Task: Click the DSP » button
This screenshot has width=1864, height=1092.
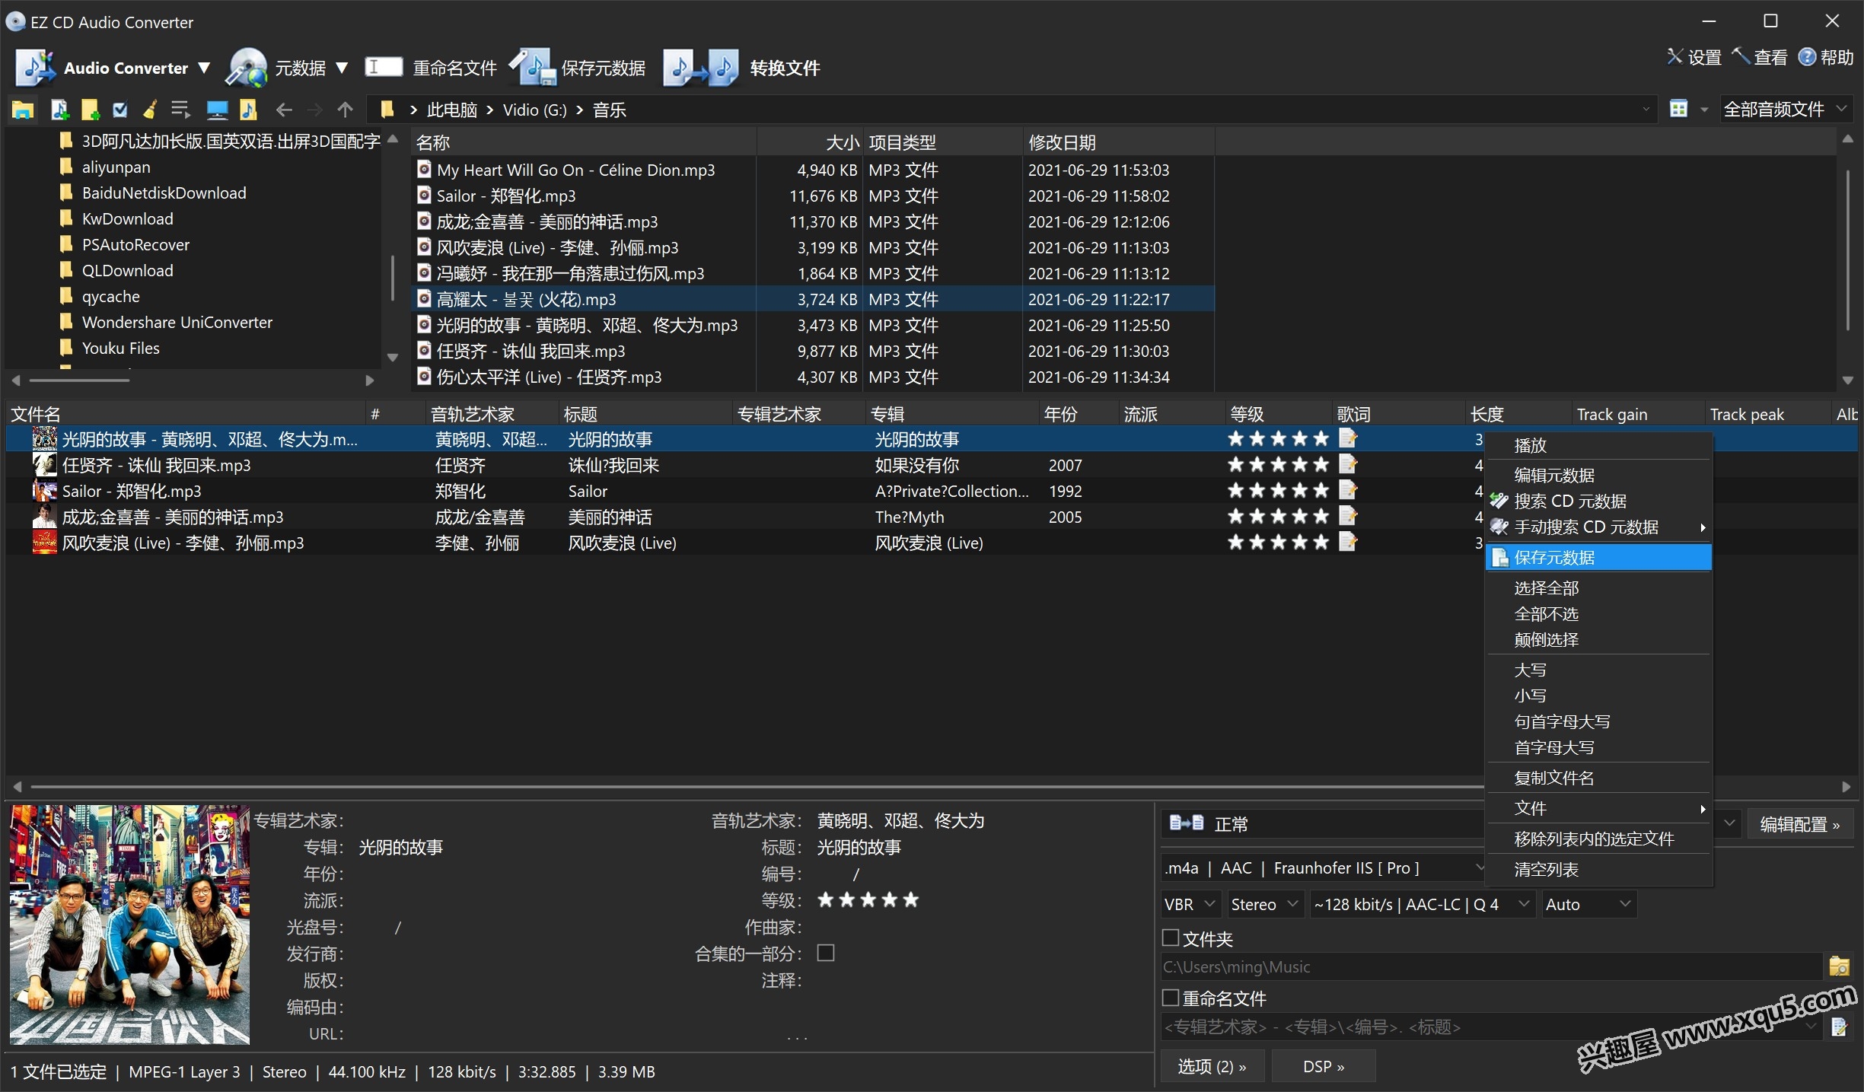Action: [1323, 1066]
